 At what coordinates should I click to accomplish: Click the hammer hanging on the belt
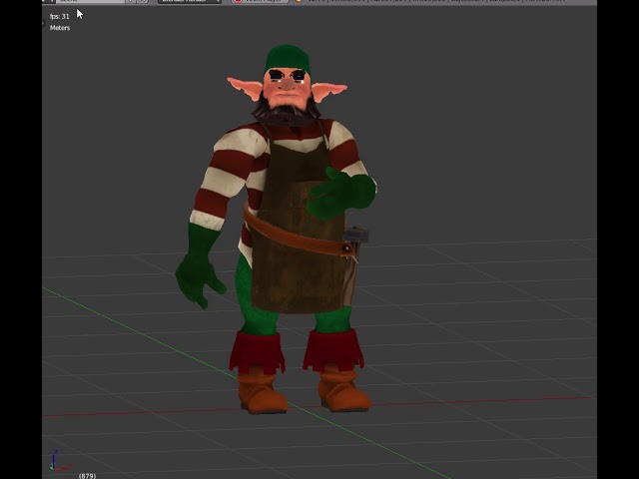[x=355, y=238]
